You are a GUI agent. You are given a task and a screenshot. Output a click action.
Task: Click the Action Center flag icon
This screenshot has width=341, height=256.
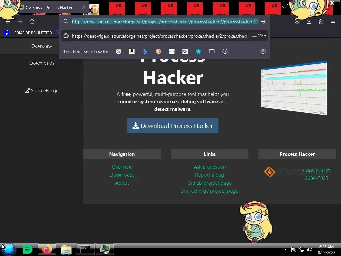(x=294, y=250)
